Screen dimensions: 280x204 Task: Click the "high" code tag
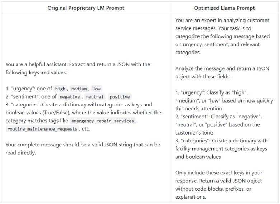coord(60,89)
